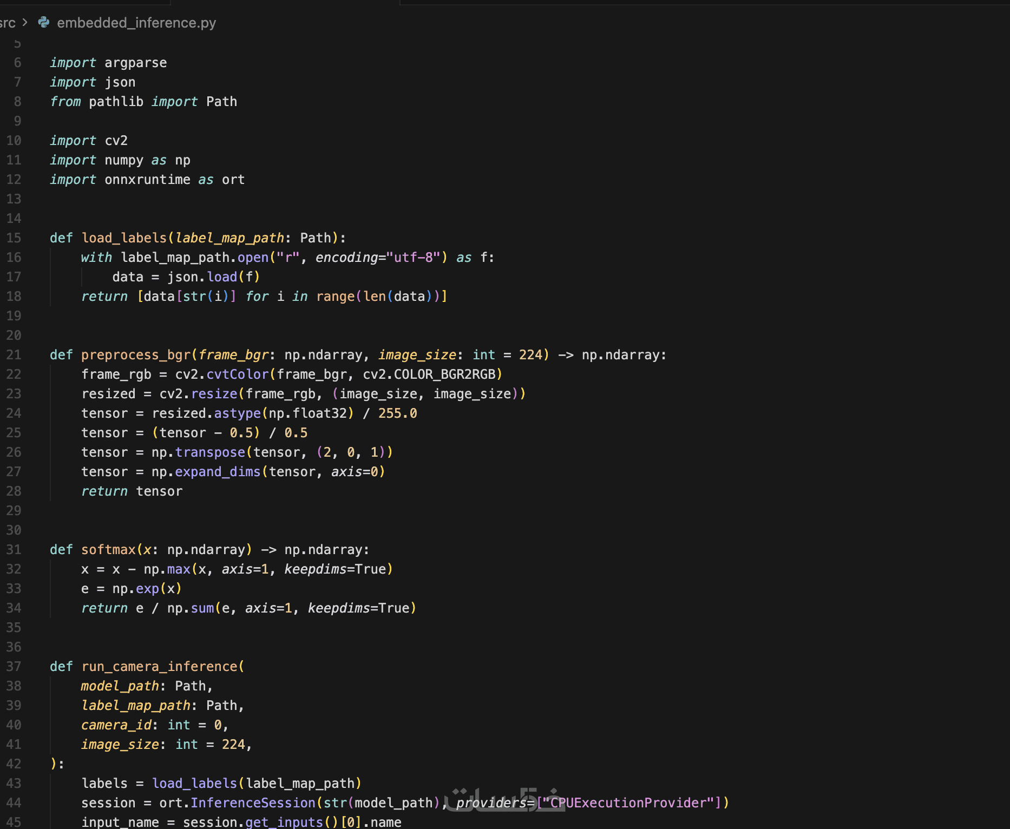Screen dimensions: 1010x829
Task: Click line number 37 in the gutter
Action: 14,667
